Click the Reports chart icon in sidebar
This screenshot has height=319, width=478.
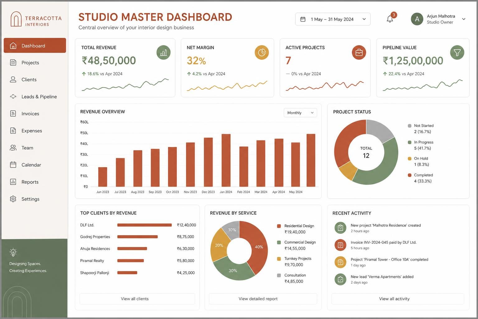point(13,182)
